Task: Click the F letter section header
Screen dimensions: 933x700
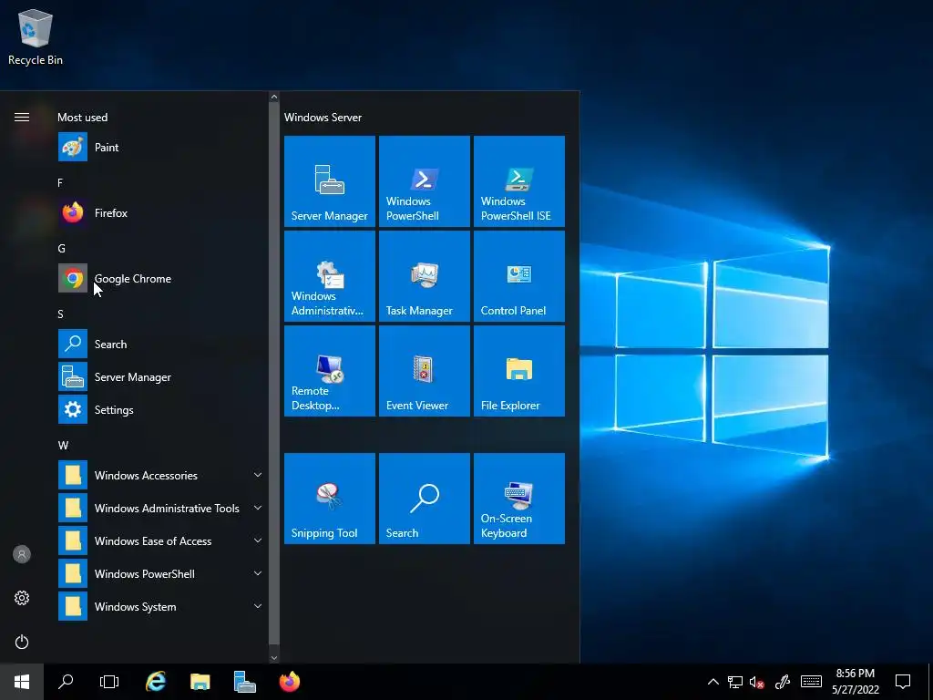Action: tap(60, 182)
